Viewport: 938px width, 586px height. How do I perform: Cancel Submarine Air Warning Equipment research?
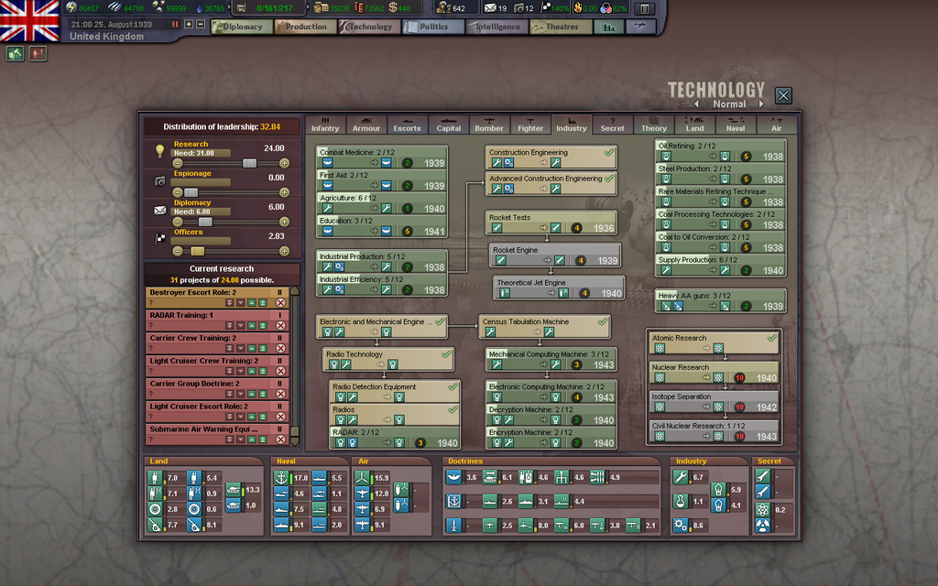pyautogui.click(x=280, y=439)
